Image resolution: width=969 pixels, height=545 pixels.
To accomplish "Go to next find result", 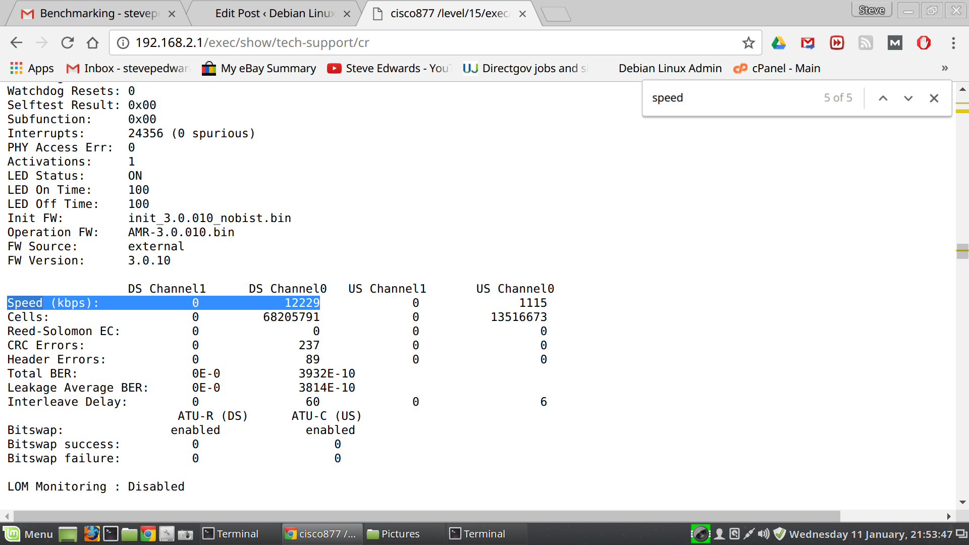I will pos(908,98).
